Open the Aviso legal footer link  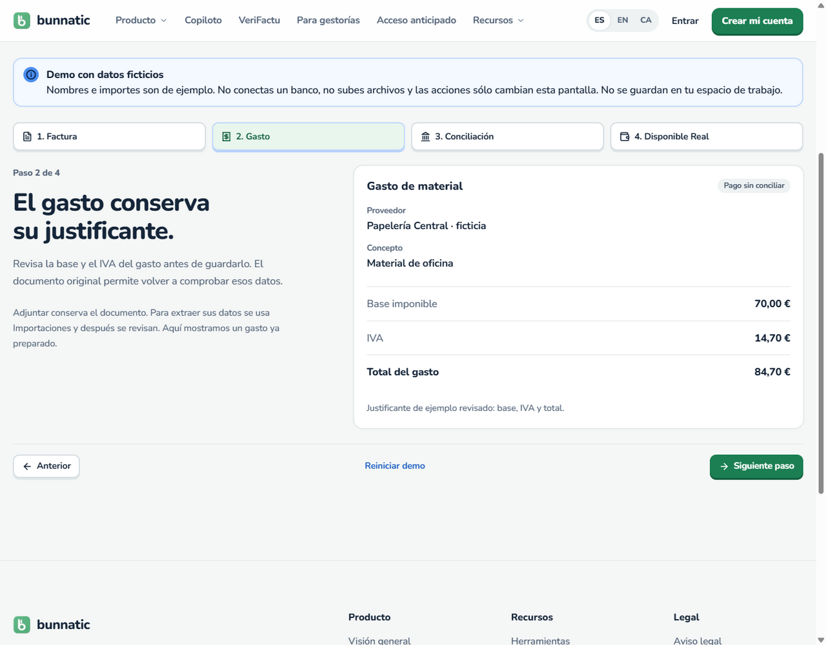point(698,640)
